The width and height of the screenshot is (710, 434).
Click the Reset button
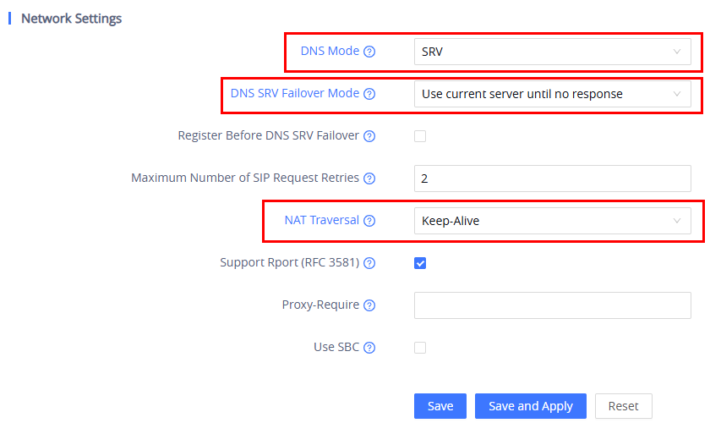click(x=624, y=406)
